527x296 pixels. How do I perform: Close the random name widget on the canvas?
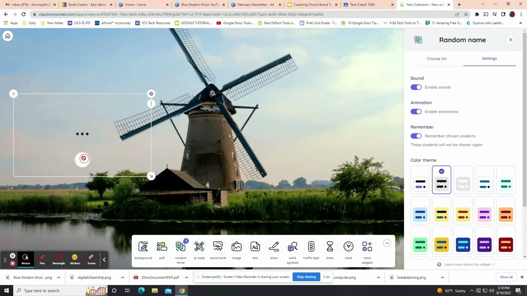pos(13,94)
